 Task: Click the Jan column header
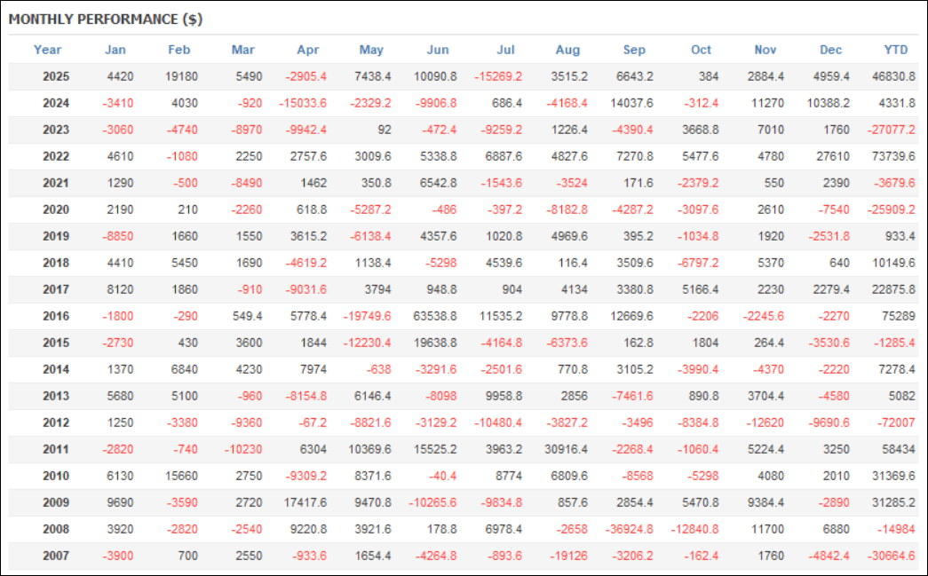(115, 50)
